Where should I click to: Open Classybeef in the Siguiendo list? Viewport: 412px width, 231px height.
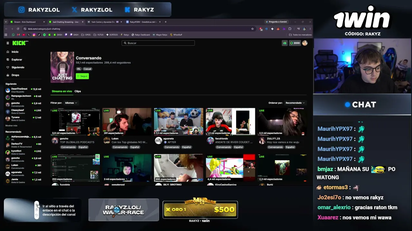[x=23, y=112]
